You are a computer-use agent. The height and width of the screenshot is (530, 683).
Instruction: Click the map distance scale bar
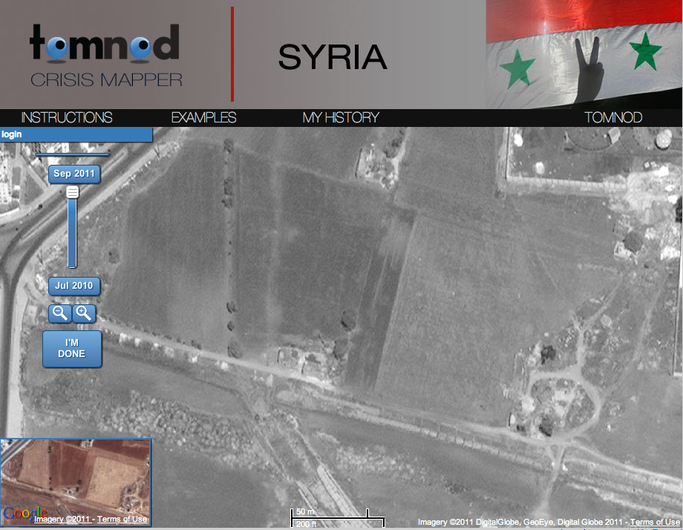click(338, 517)
